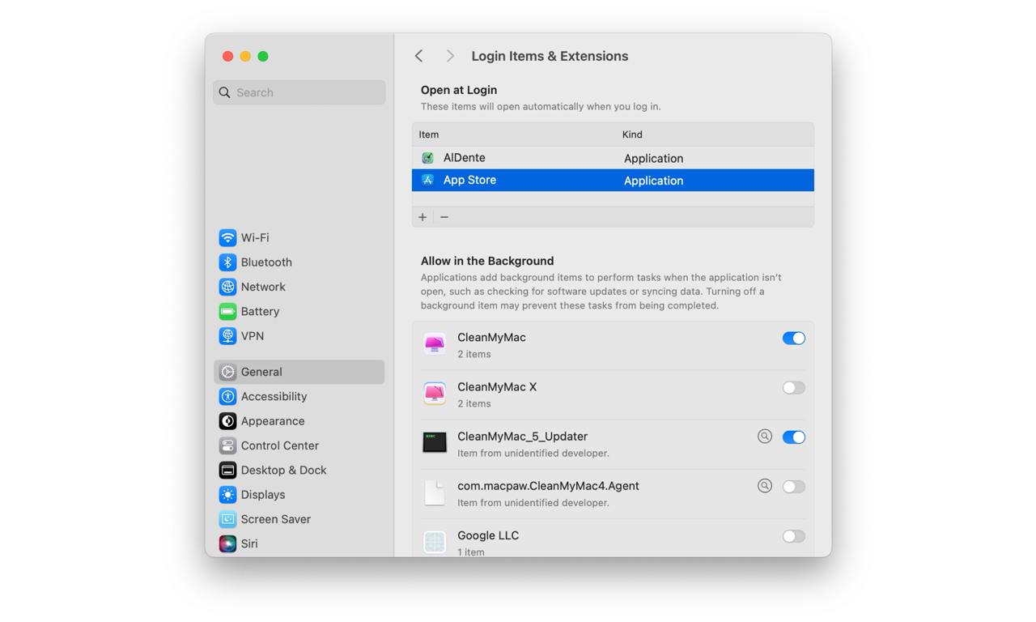Open Siri settings pane
This screenshot has height=622, width=1036.
pyautogui.click(x=299, y=543)
